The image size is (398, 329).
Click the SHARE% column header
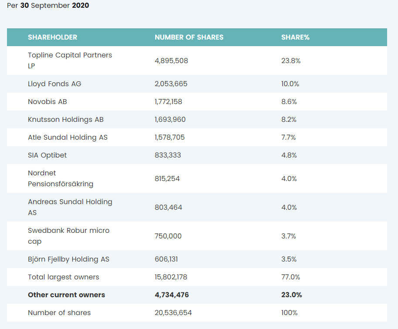coord(295,37)
